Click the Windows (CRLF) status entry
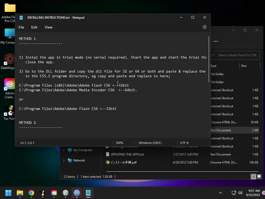 tap(150, 143)
